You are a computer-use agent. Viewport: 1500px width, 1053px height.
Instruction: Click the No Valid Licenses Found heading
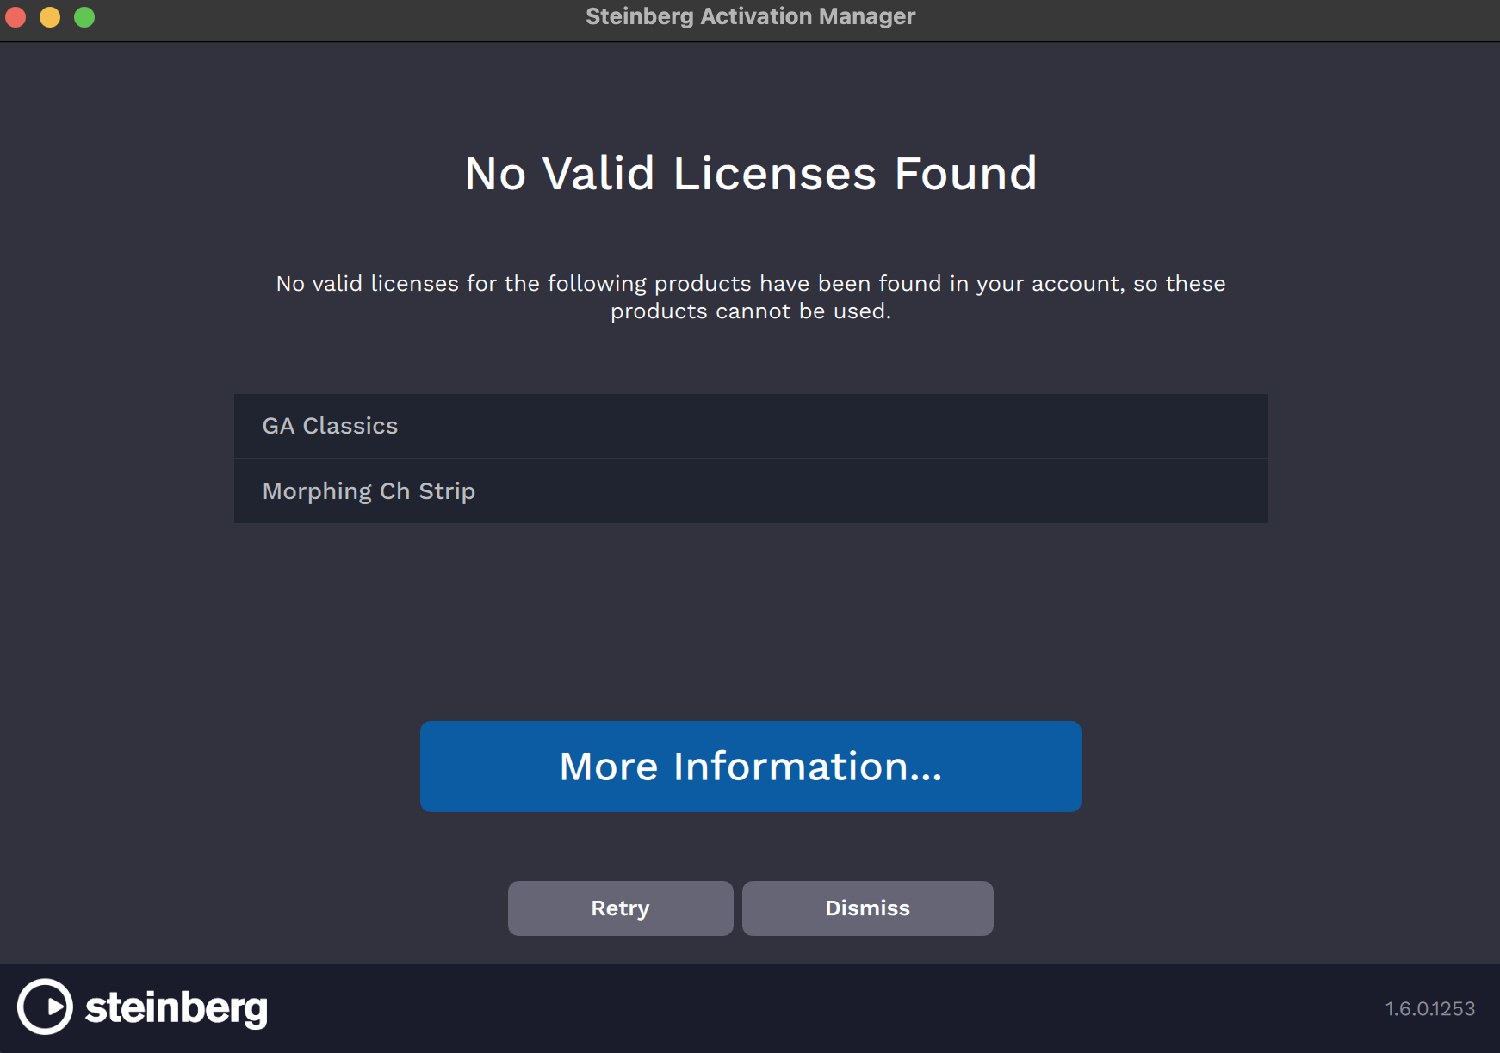click(750, 174)
